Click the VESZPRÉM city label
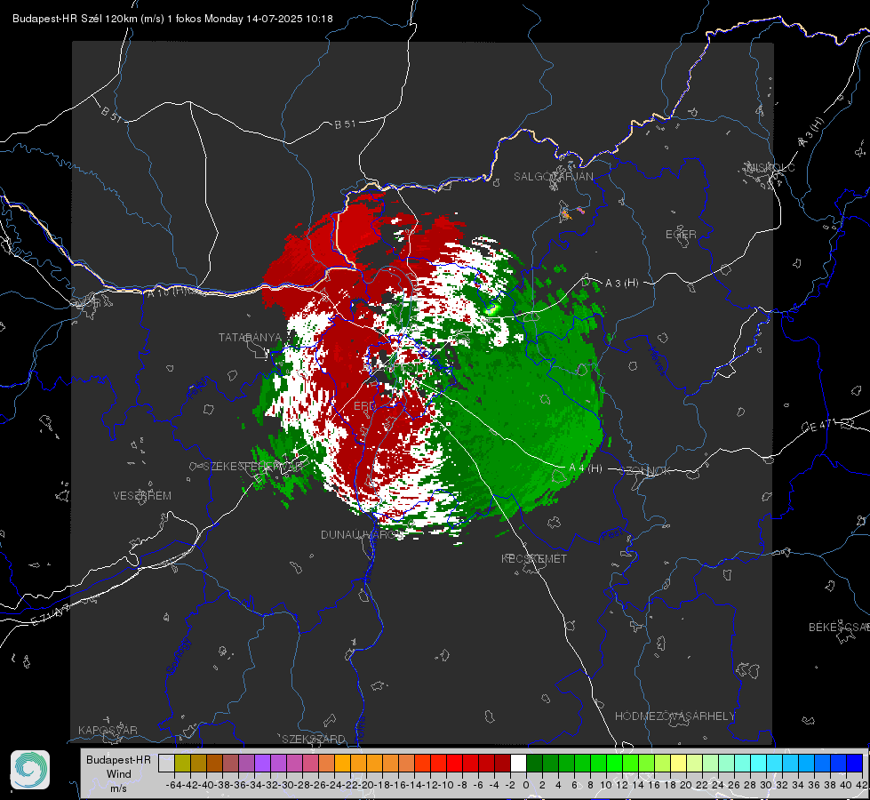 142,496
